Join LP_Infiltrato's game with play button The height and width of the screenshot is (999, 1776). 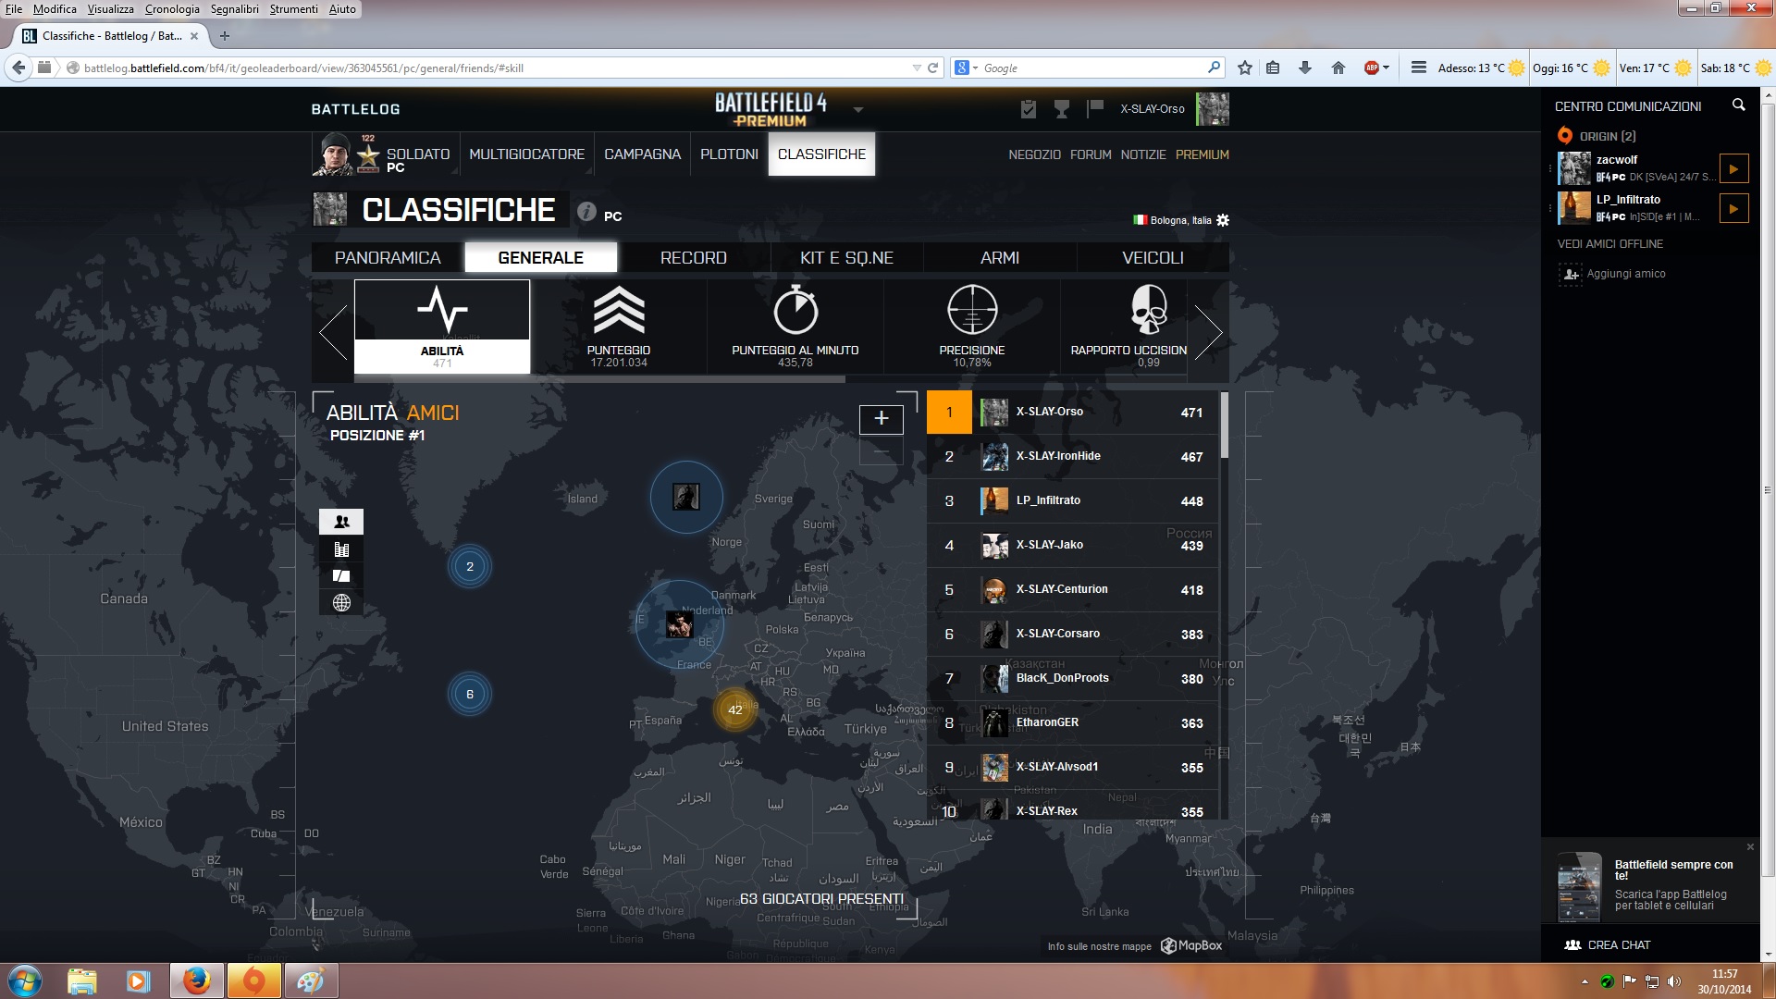(1733, 209)
